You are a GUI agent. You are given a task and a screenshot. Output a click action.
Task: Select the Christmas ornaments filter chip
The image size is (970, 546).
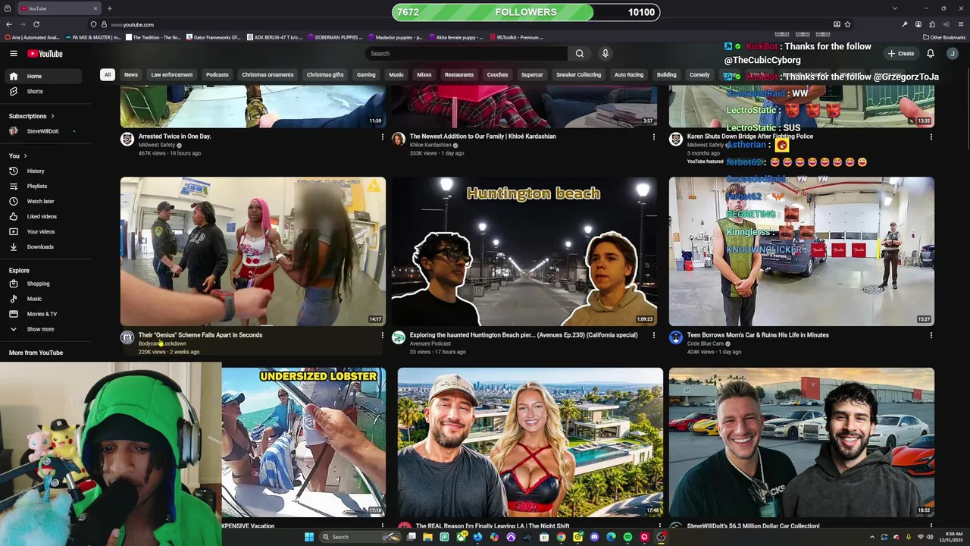tap(268, 75)
